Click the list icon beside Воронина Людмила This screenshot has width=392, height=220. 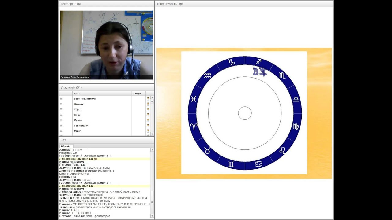pos(61,99)
